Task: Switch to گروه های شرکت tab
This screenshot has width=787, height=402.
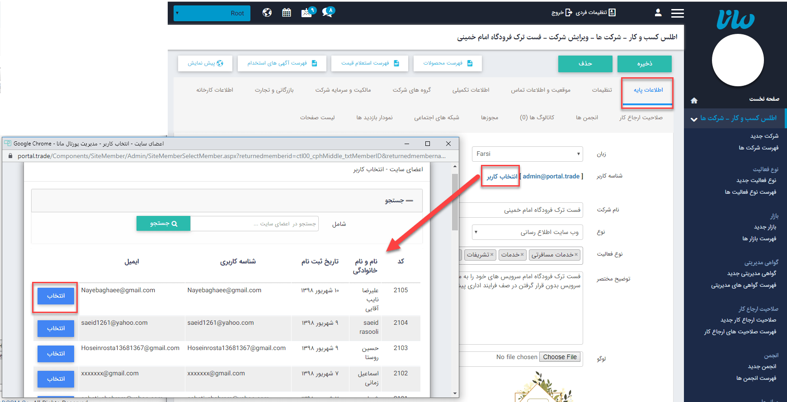Action: tap(412, 90)
